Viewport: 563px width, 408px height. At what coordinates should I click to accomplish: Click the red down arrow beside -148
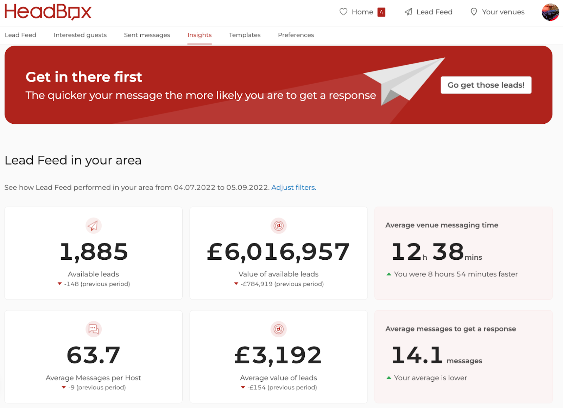59,284
